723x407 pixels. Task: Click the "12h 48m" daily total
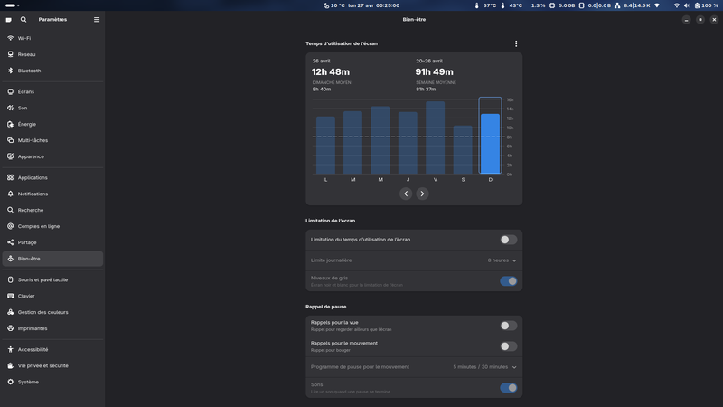pyautogui.click(x=331, y=72)
